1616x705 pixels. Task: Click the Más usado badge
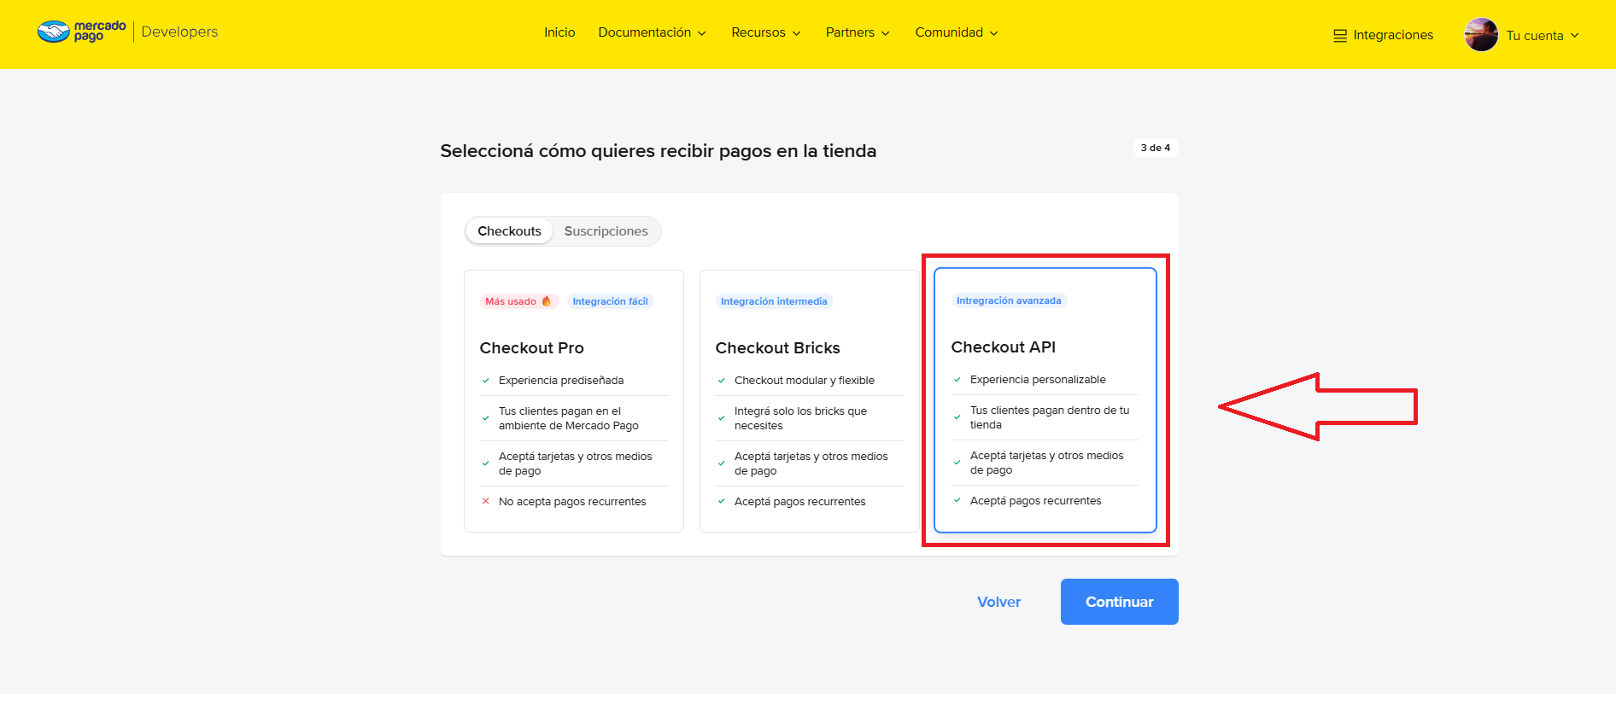tap(519, 301)
